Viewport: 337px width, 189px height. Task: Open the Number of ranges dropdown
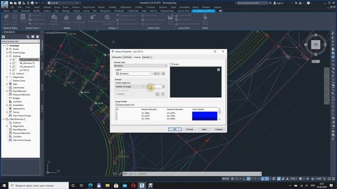coord(130,87)
